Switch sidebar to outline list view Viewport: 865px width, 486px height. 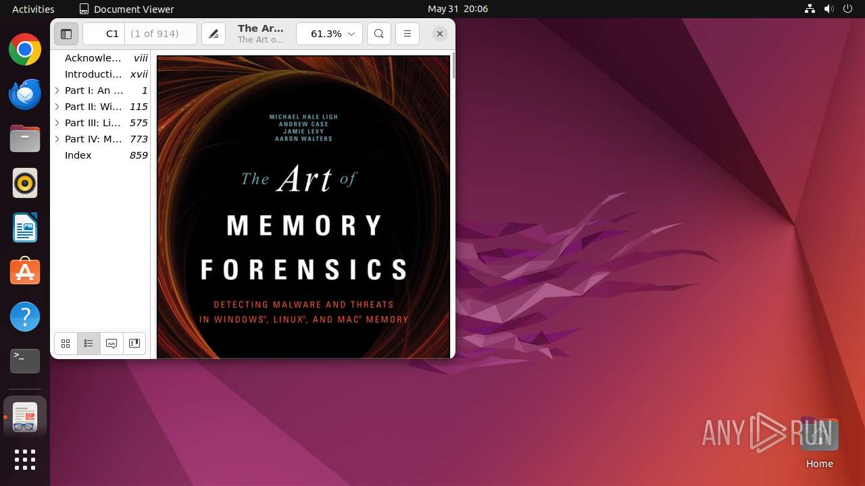click(89, 344)
